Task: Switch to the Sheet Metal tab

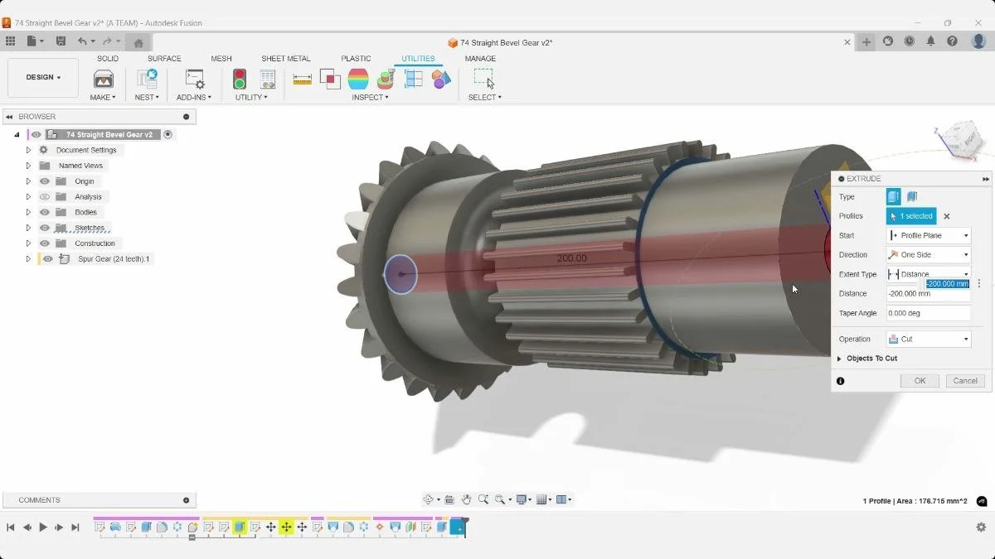Action: (286, 59)
